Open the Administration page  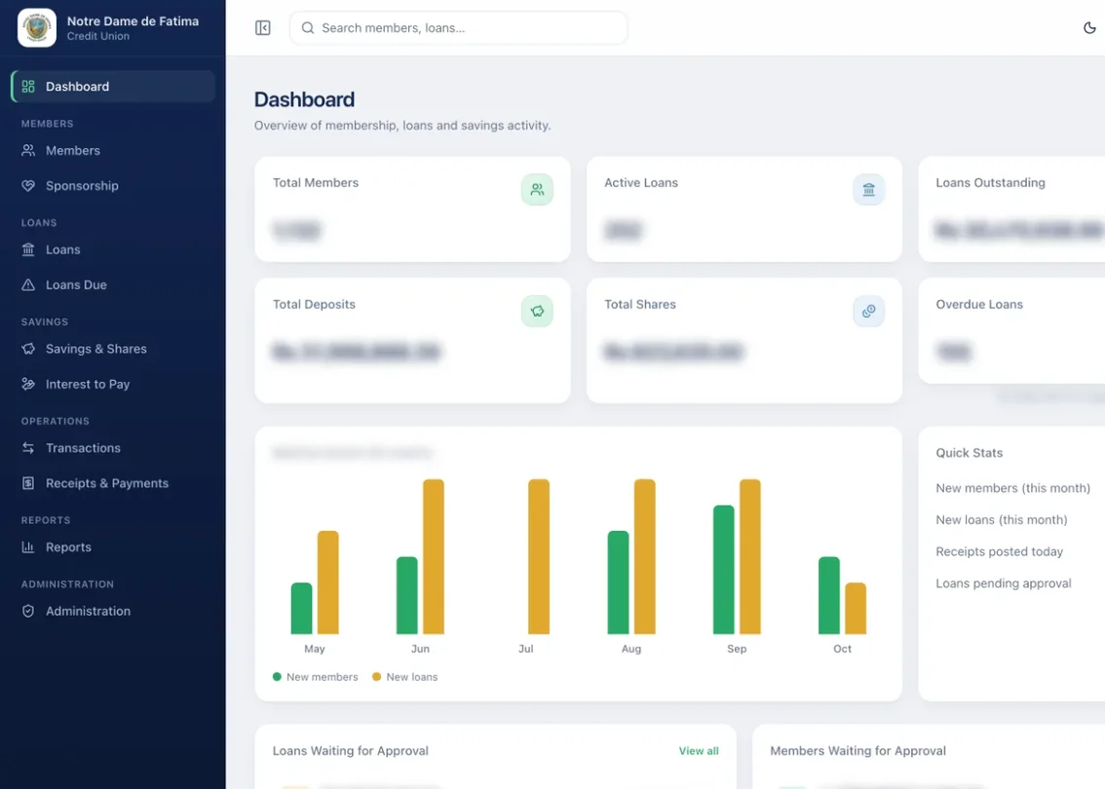[x=113, y=612]
